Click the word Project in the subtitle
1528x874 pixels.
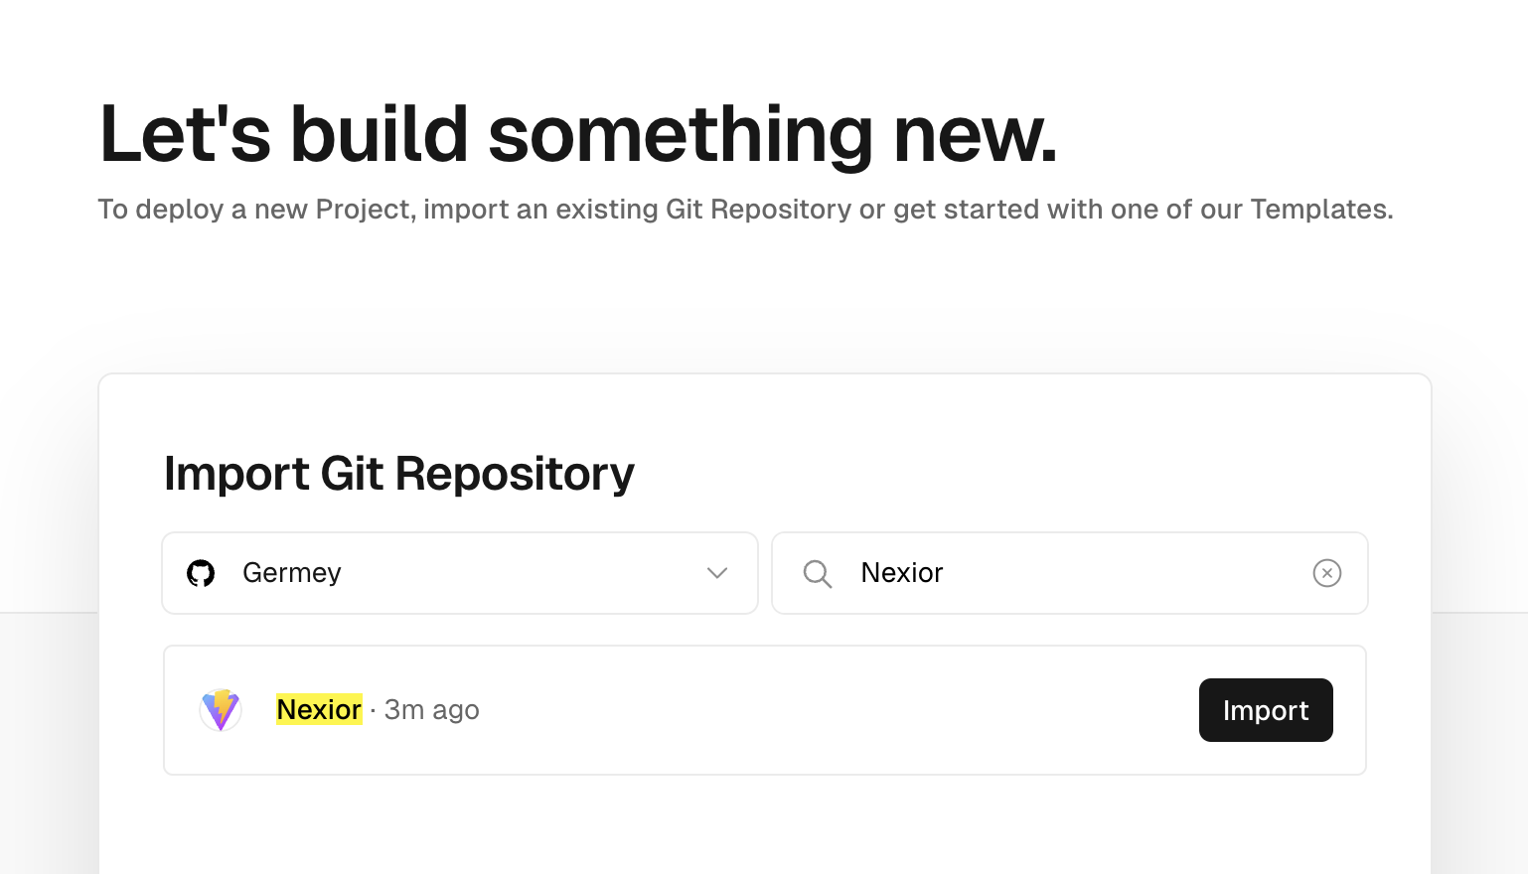click(363, 210)
